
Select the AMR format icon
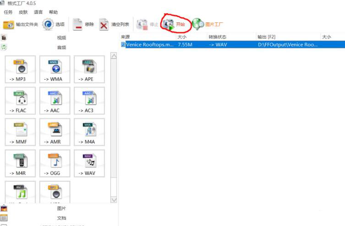tap(55, 132)
